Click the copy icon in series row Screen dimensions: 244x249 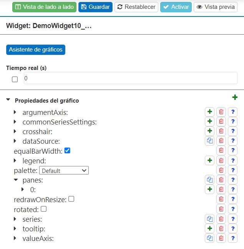[210, 219]
